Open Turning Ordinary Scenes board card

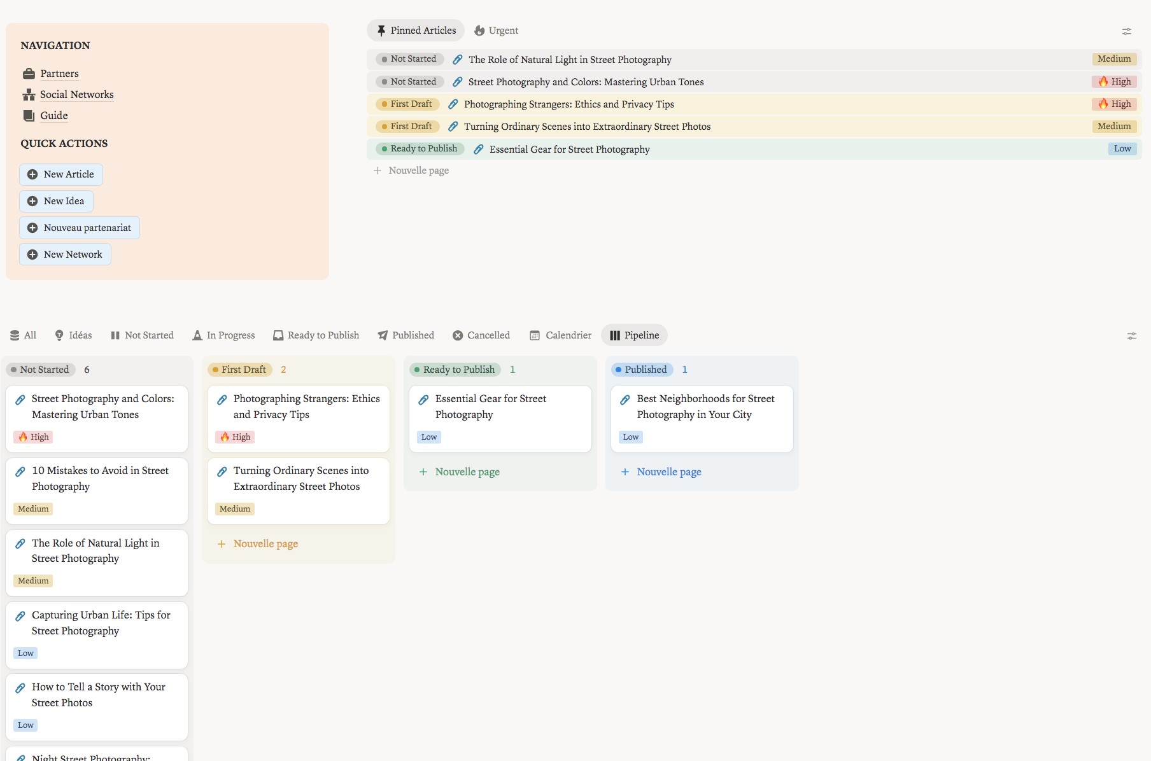[x=299, y=491]
